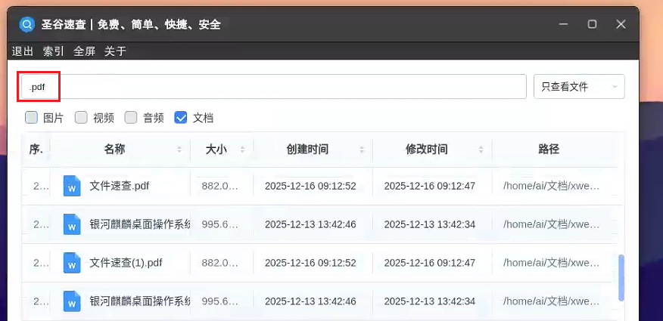Open the 关于 menu

coord(115,51)
